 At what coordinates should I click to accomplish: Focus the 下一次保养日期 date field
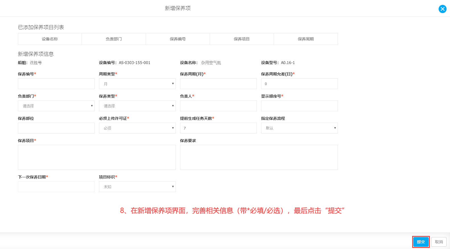pyautogui.click(x=56, y=187)
